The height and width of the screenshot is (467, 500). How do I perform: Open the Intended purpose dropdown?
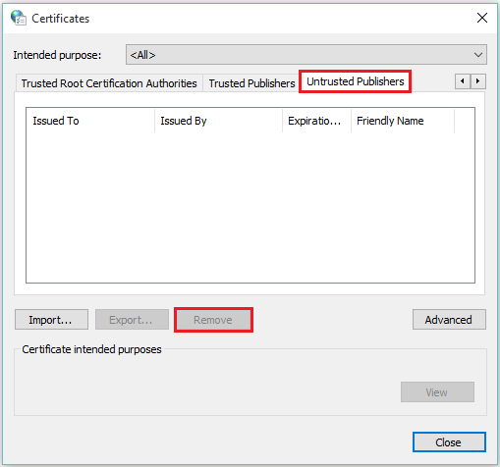click(x=306, y=55)
